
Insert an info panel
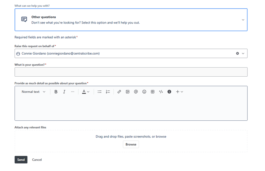[x=169, y=92]
